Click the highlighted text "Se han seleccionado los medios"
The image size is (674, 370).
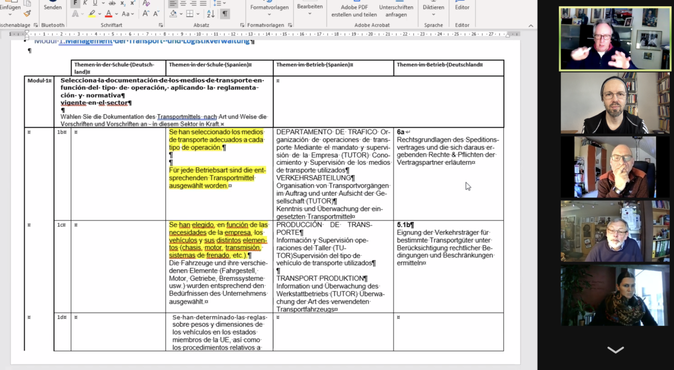(x=216, y=132)
